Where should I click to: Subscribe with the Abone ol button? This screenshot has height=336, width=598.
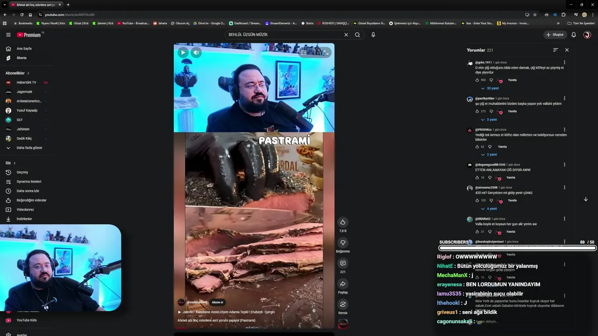coord(217,302)
